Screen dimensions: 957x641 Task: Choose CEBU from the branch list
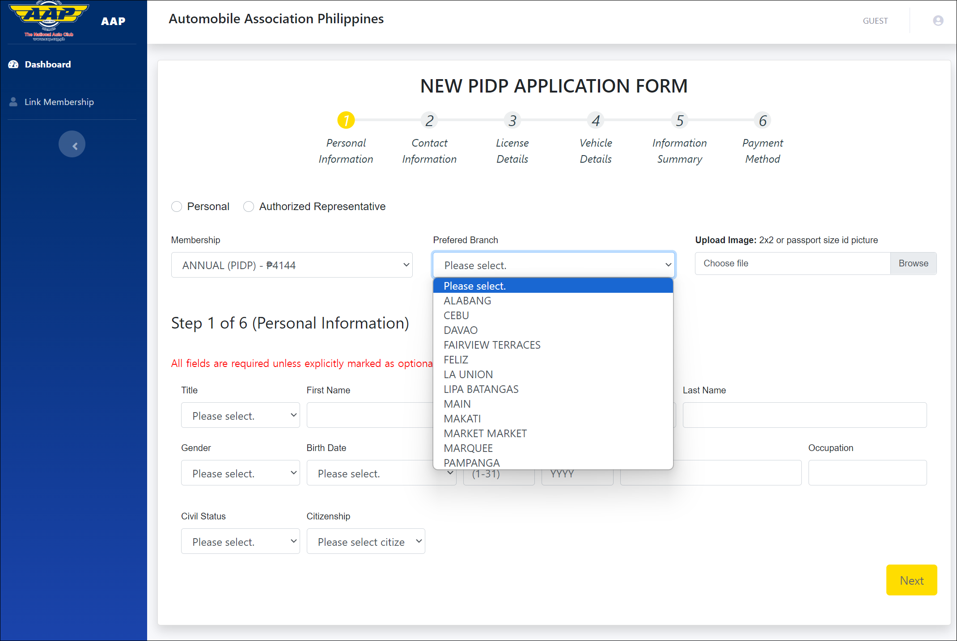[x=456, y=316]
